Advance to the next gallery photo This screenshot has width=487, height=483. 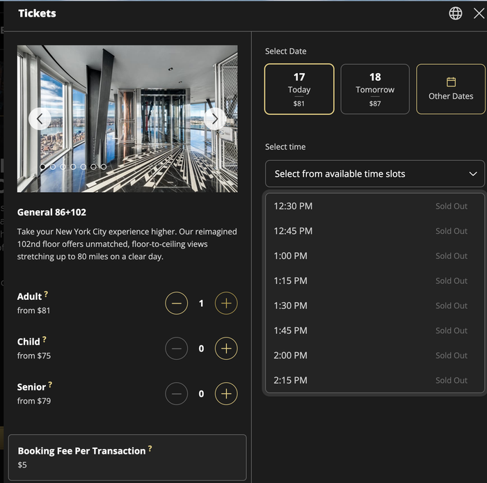[215, 118]
